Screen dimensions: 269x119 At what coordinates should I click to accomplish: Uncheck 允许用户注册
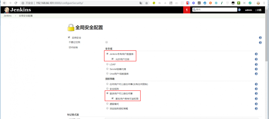tap(112, 59)
